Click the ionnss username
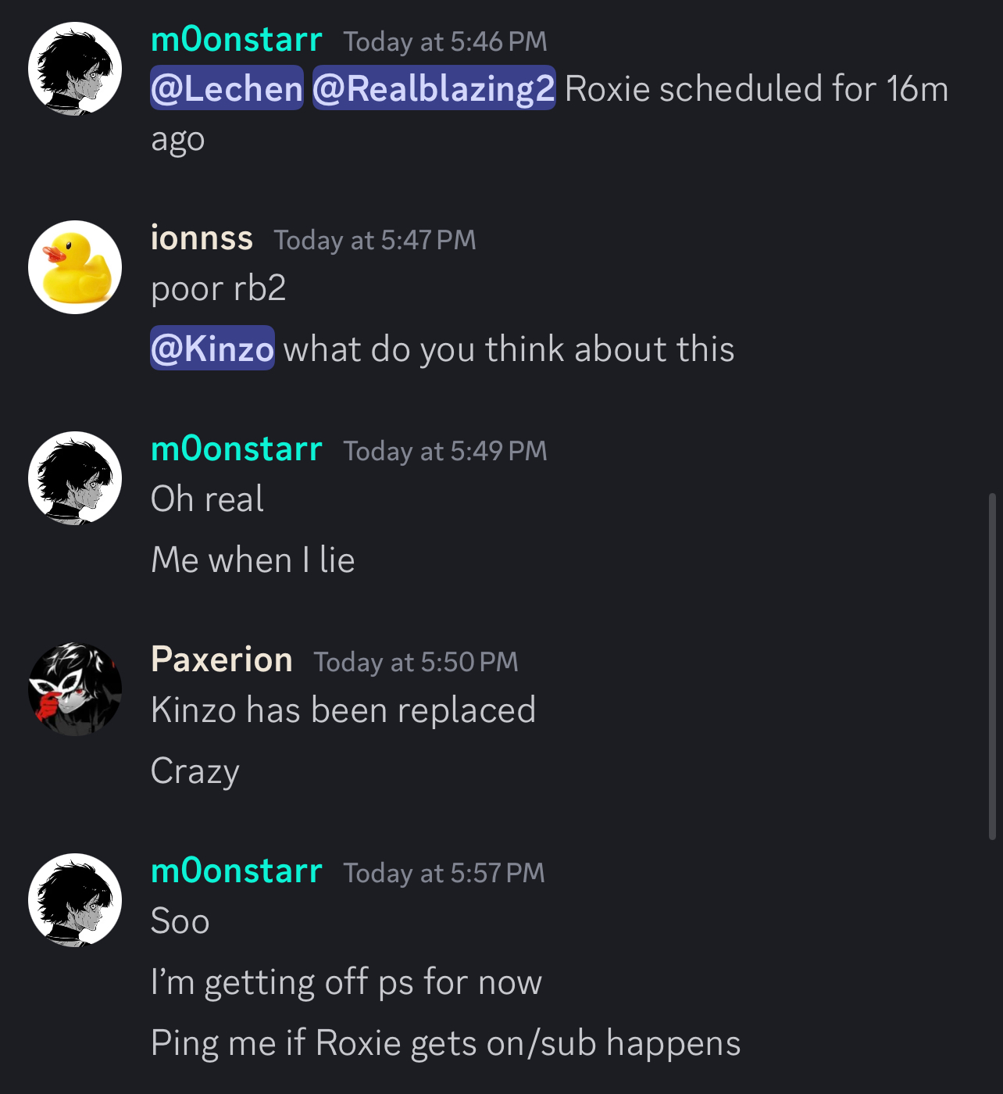 pos(202,238)
